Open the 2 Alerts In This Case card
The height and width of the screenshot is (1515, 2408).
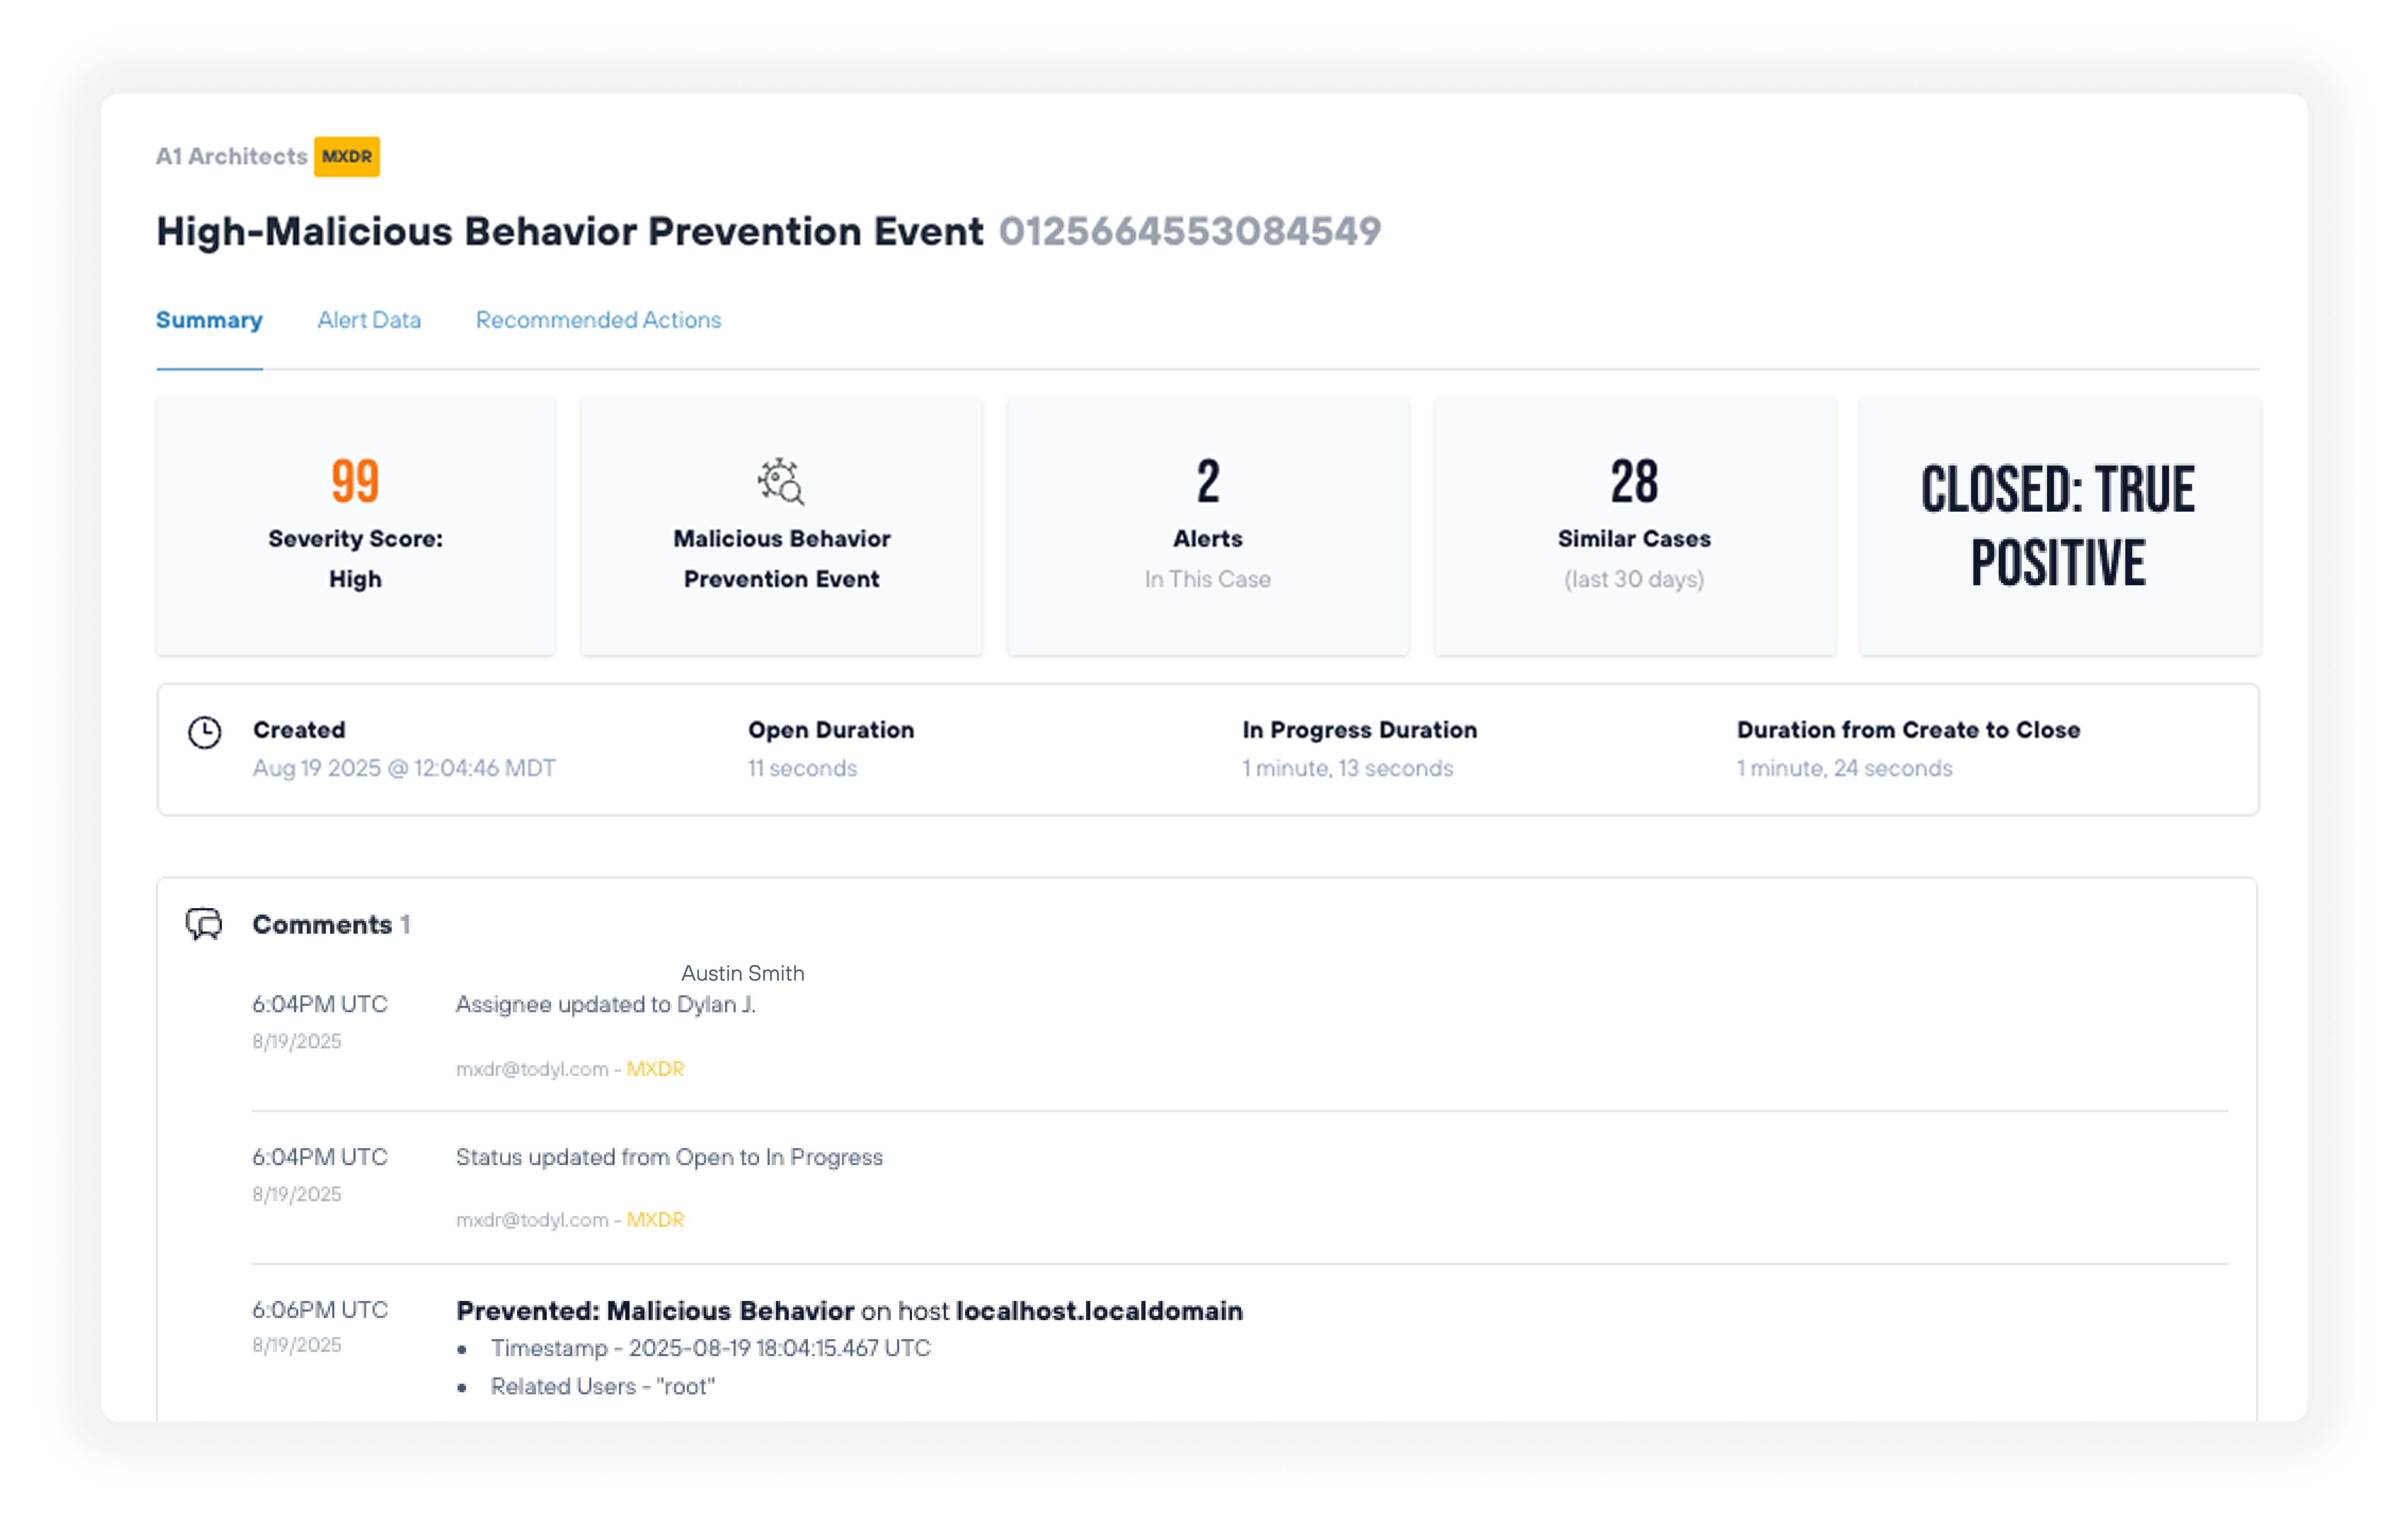coord(1208,526)
